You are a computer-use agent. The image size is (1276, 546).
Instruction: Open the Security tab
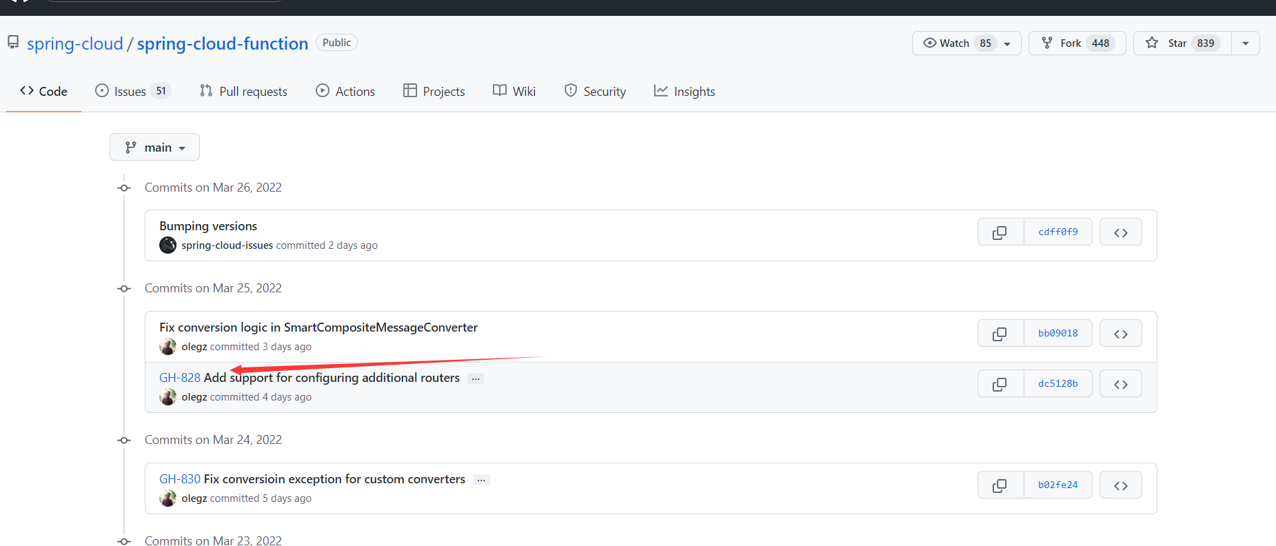point(595,92)
